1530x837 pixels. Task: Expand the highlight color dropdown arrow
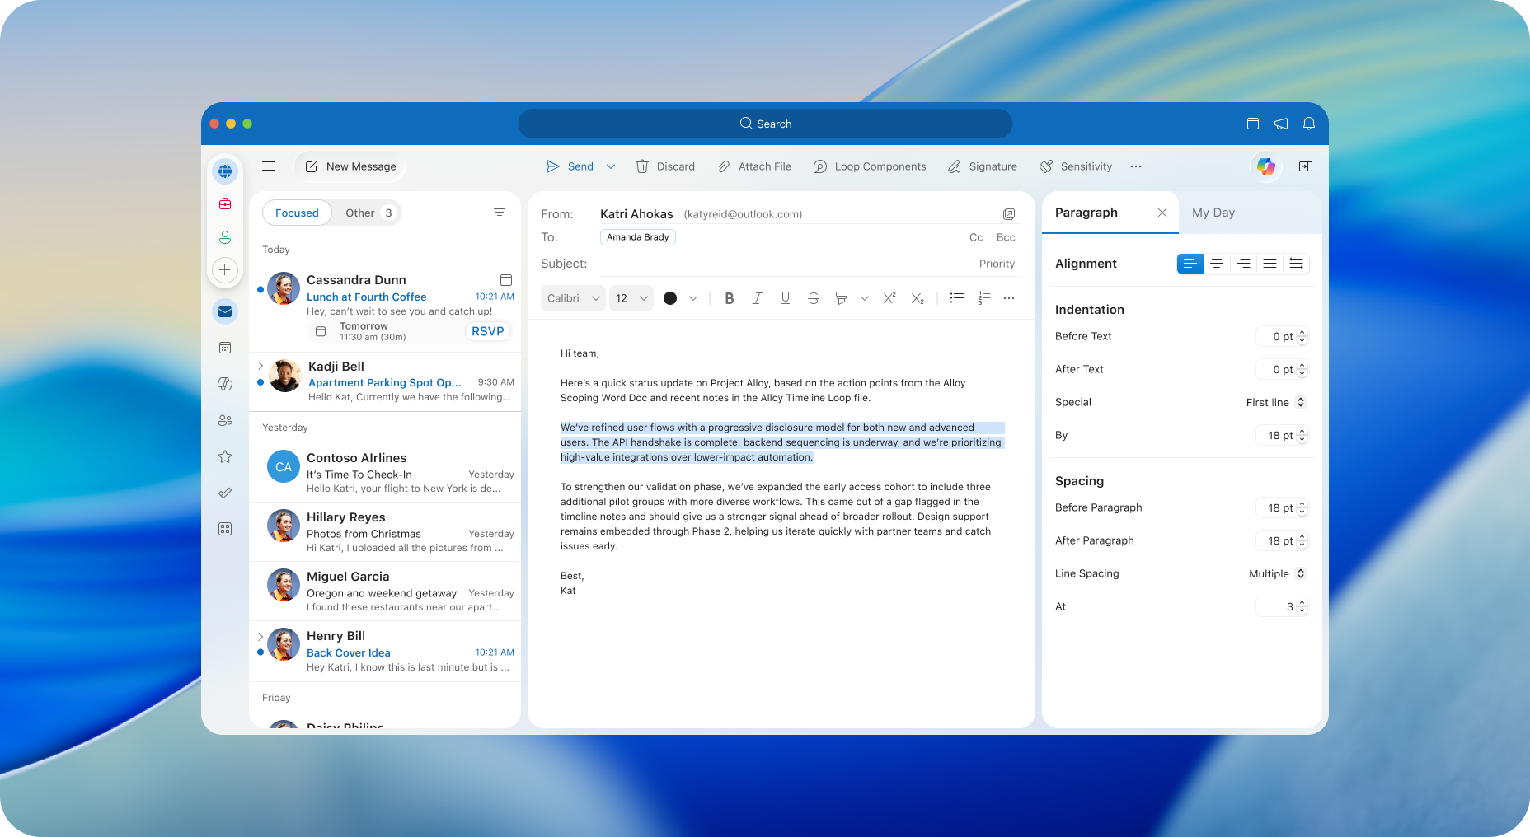pyautogui.click(x=865, y=298)
